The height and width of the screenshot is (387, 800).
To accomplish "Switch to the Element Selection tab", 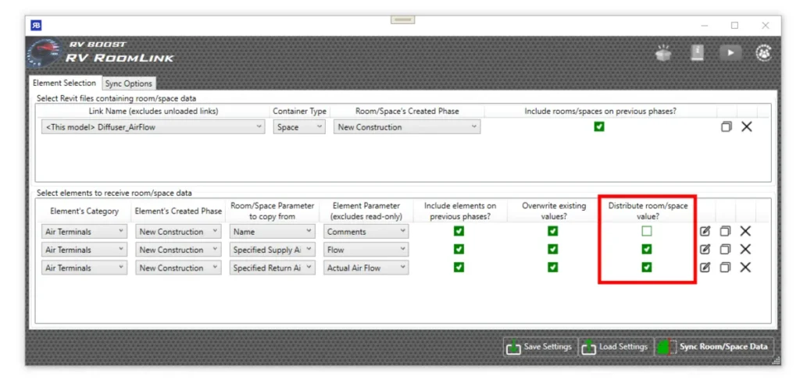I will pyautogui.click(x=64, y=83).
